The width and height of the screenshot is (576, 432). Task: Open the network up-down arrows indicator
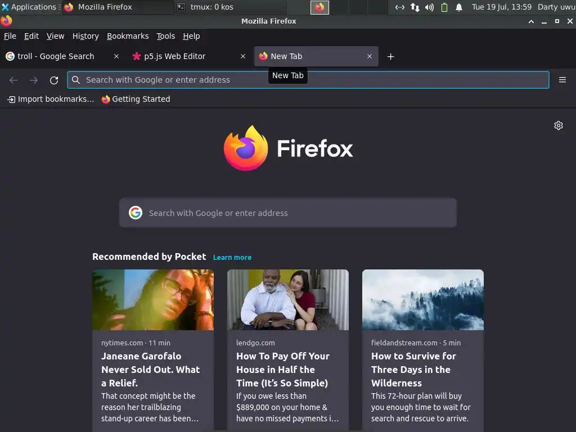coord(415,7)
